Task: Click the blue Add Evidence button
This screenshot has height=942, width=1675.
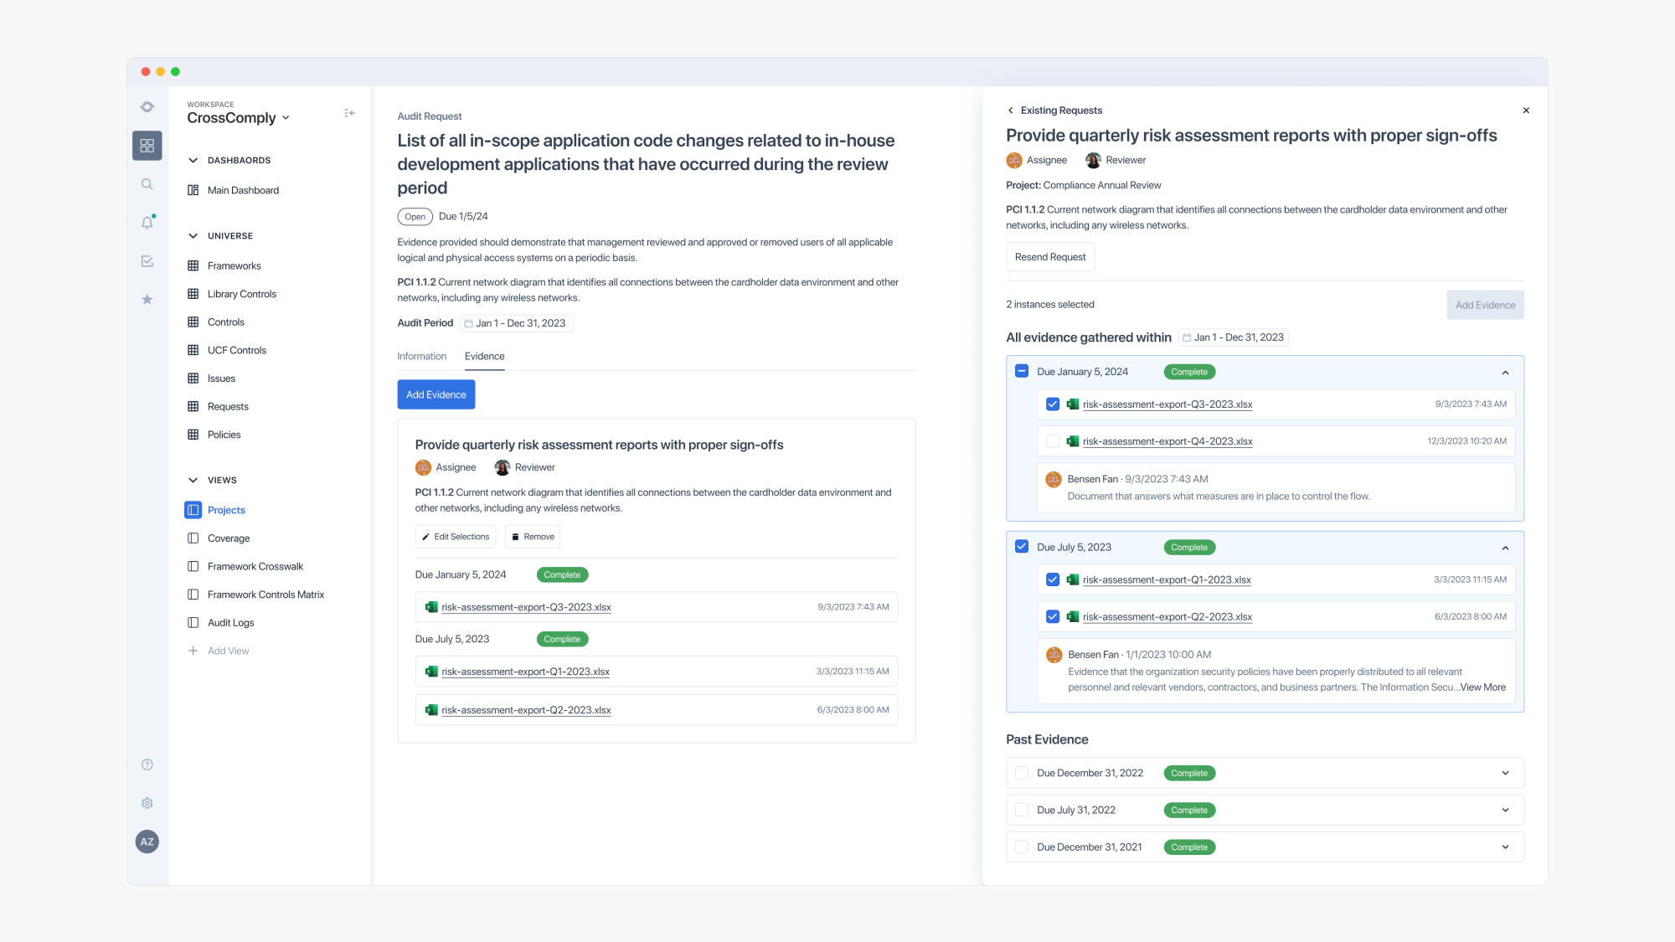Action: (435, 394)
